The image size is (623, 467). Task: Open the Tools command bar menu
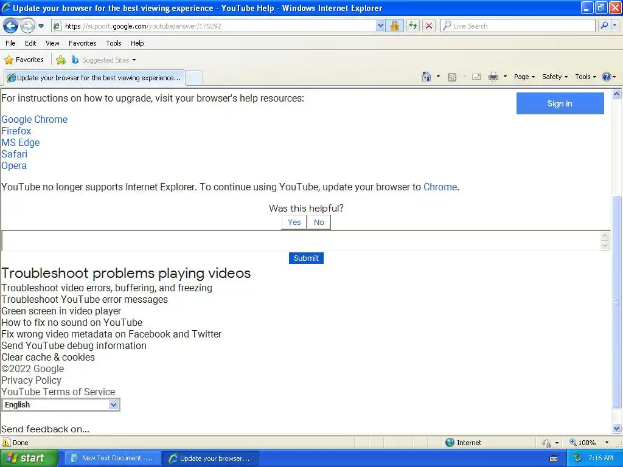coord(585,77)
